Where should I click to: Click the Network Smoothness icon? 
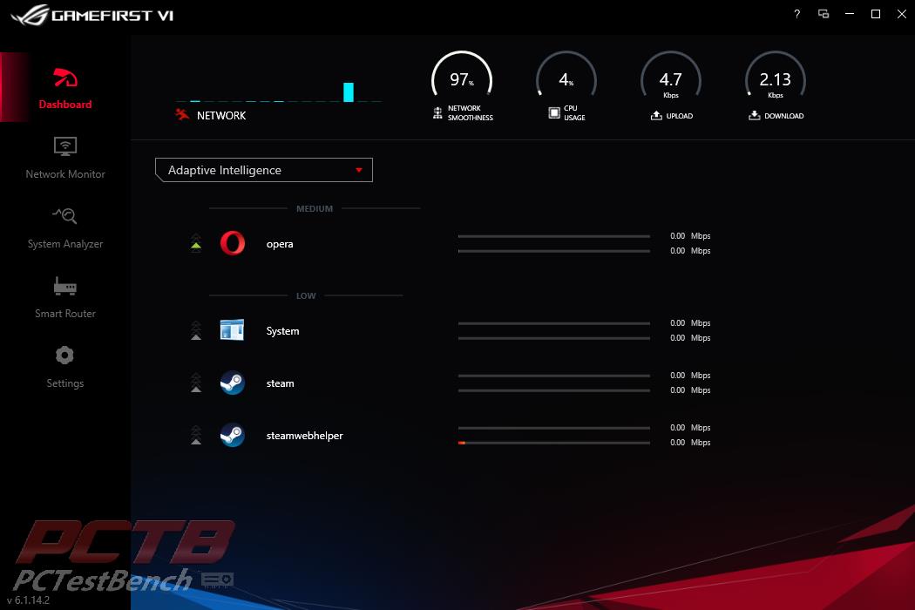(x=437, y=112)
